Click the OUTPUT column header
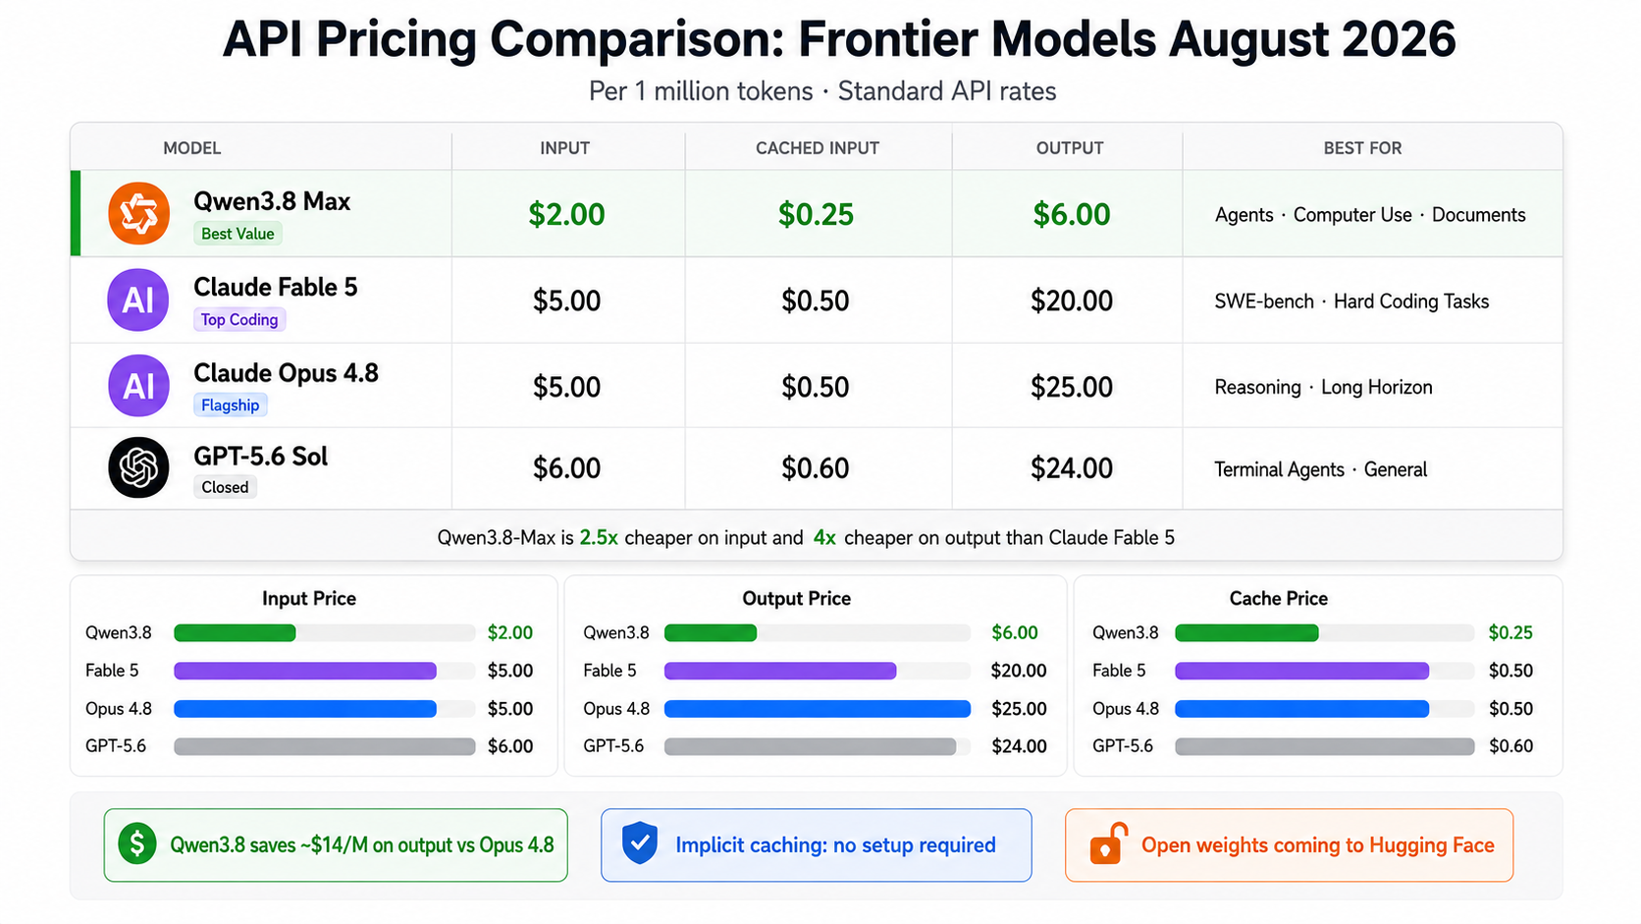Screen dimensions: 1641x924 tap(1070, 148)
